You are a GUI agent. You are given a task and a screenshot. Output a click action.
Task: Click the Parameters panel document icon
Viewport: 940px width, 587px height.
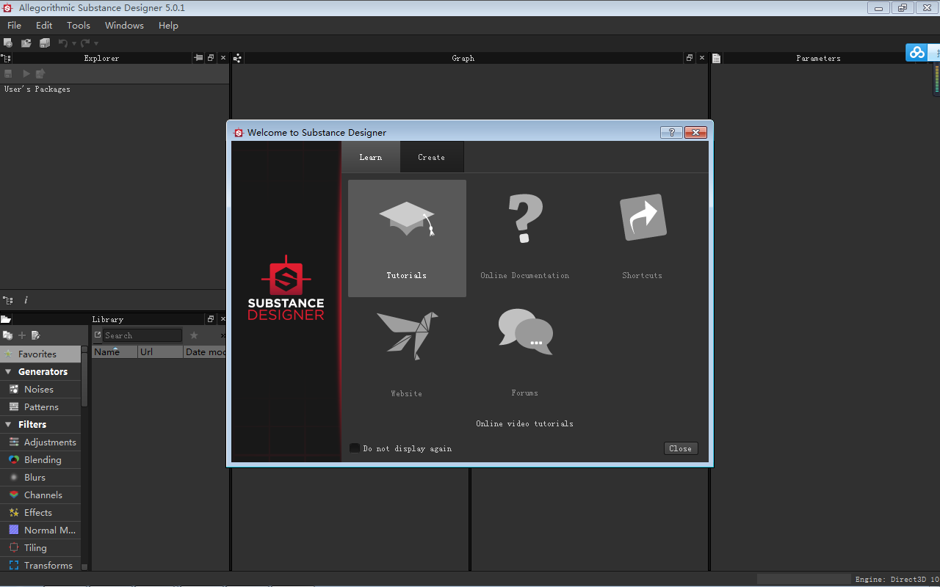717,58
